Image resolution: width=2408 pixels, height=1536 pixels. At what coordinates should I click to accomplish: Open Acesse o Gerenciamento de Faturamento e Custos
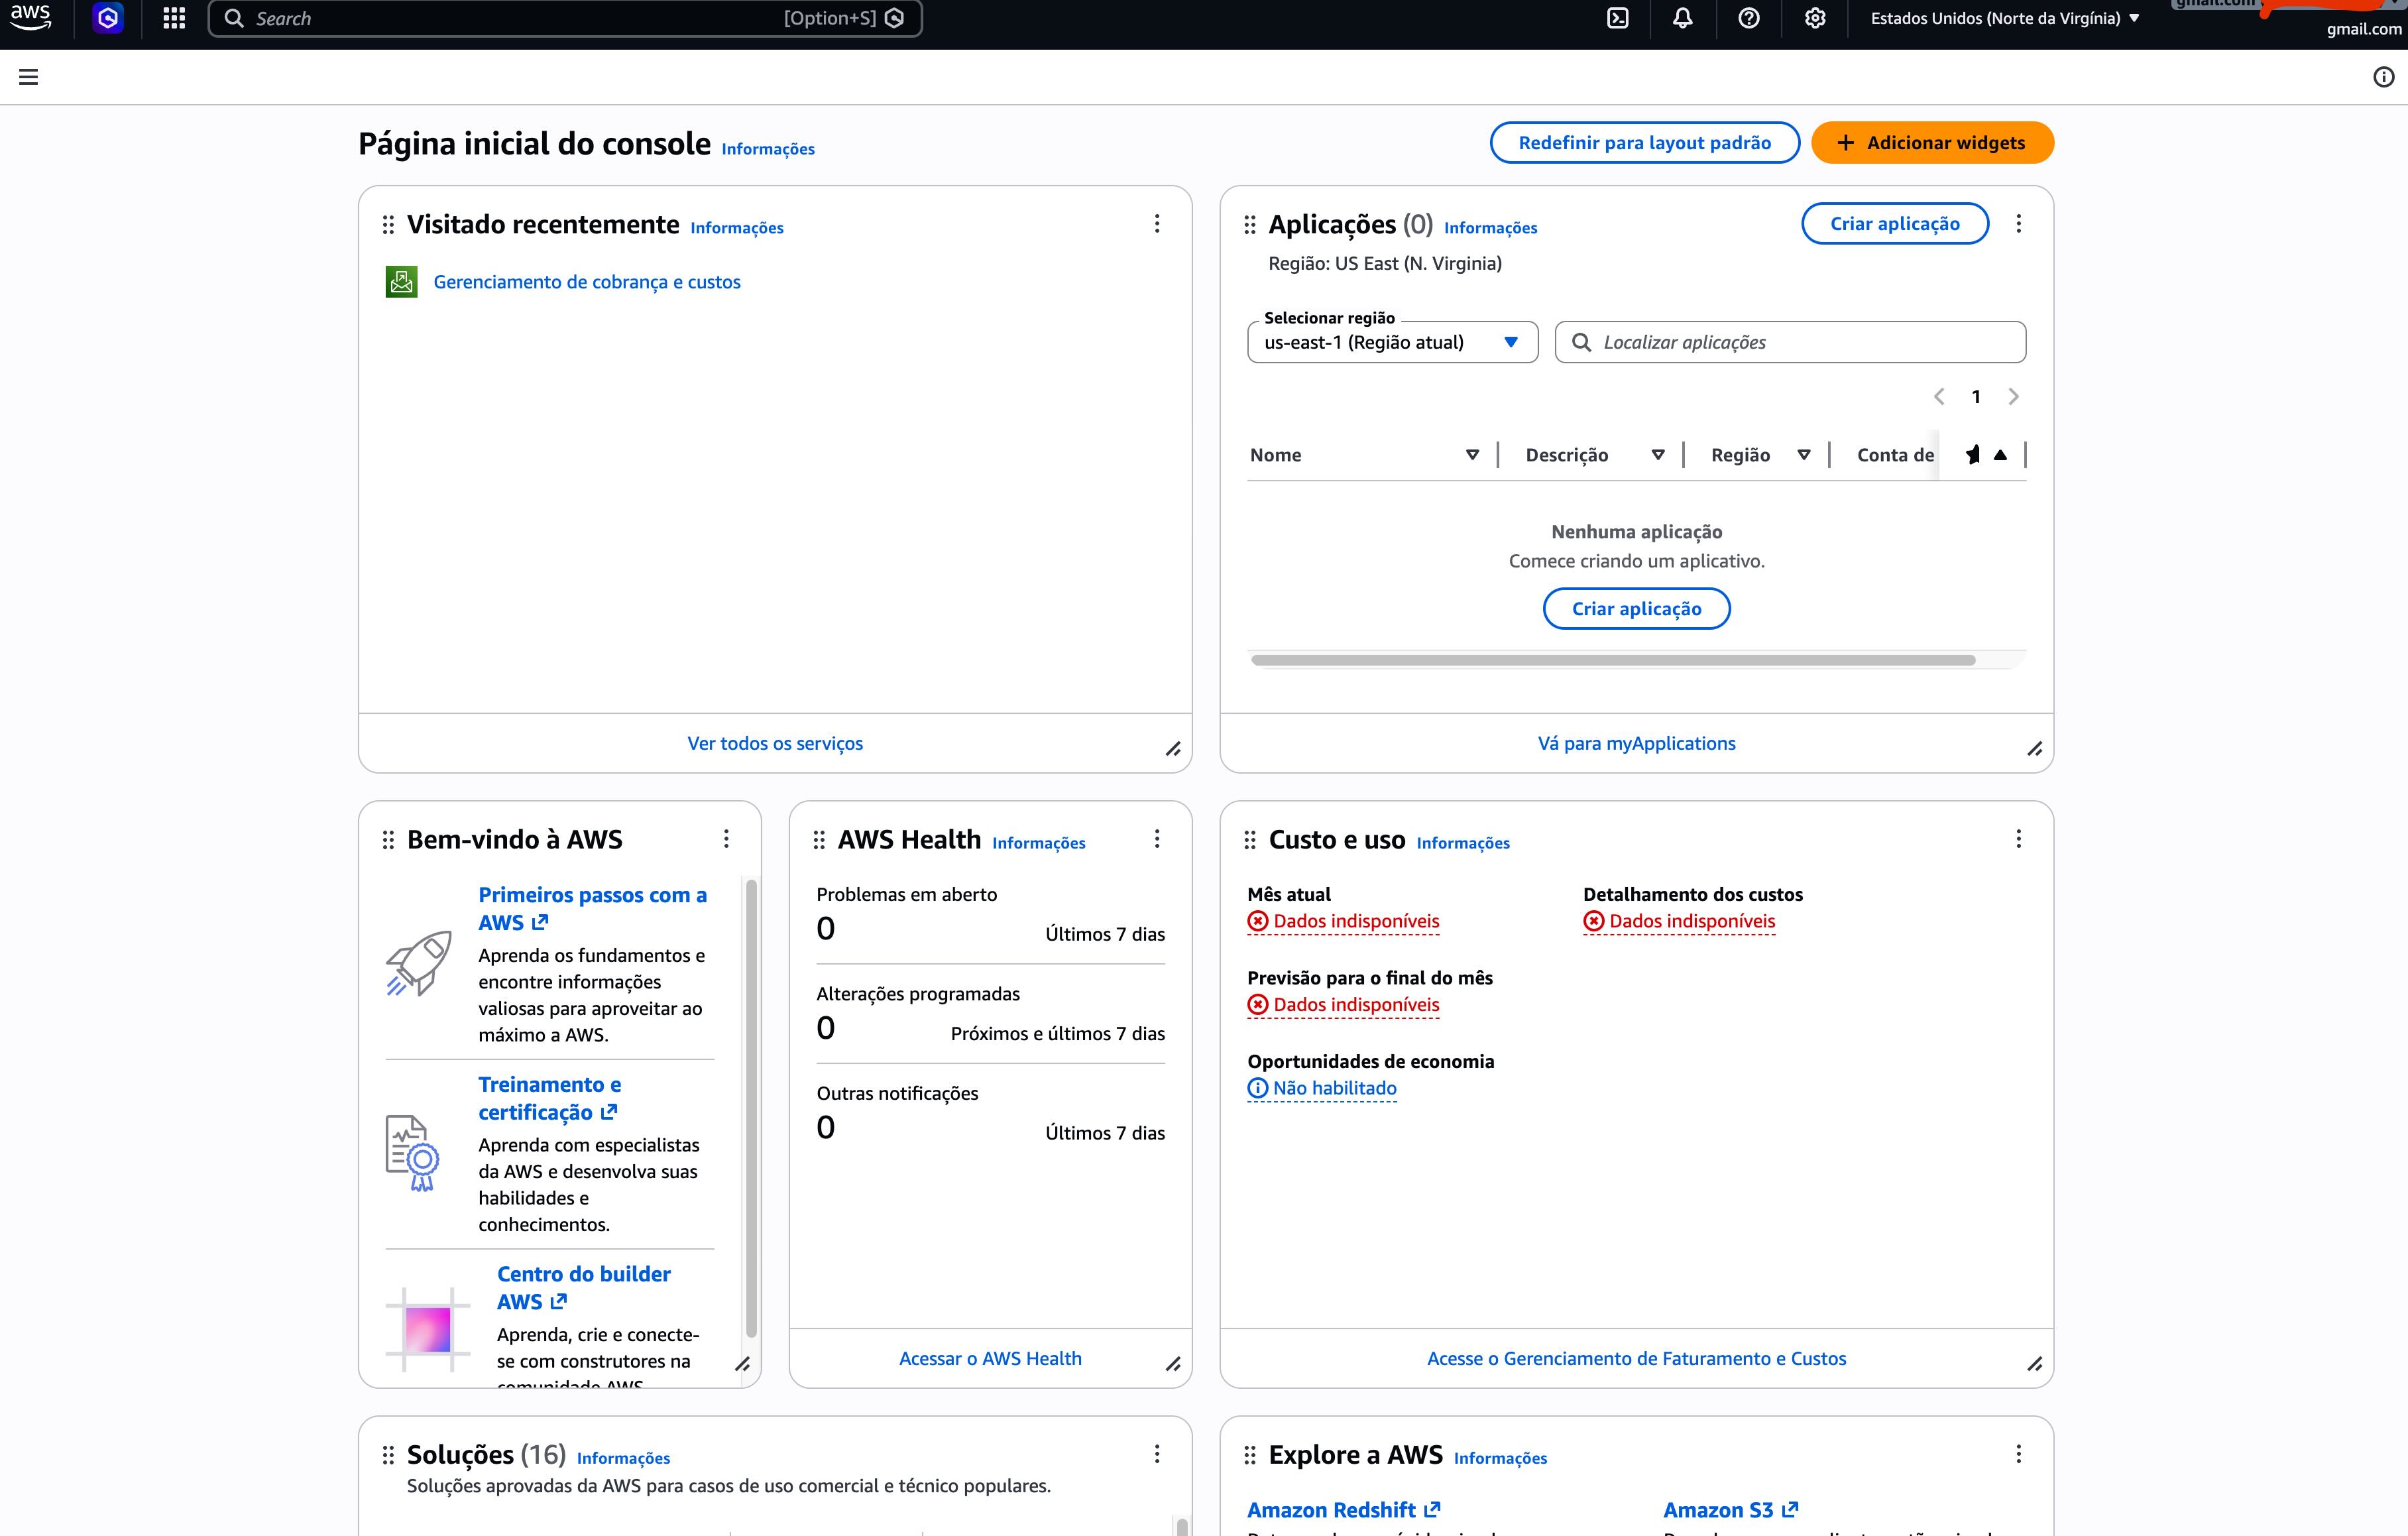click(1636, 1358)
